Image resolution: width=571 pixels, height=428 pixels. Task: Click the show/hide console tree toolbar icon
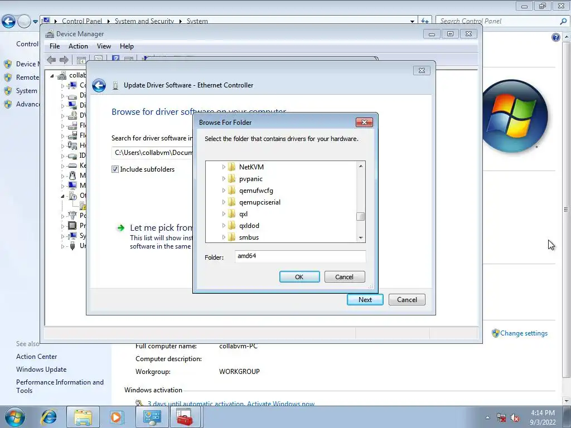81,60
